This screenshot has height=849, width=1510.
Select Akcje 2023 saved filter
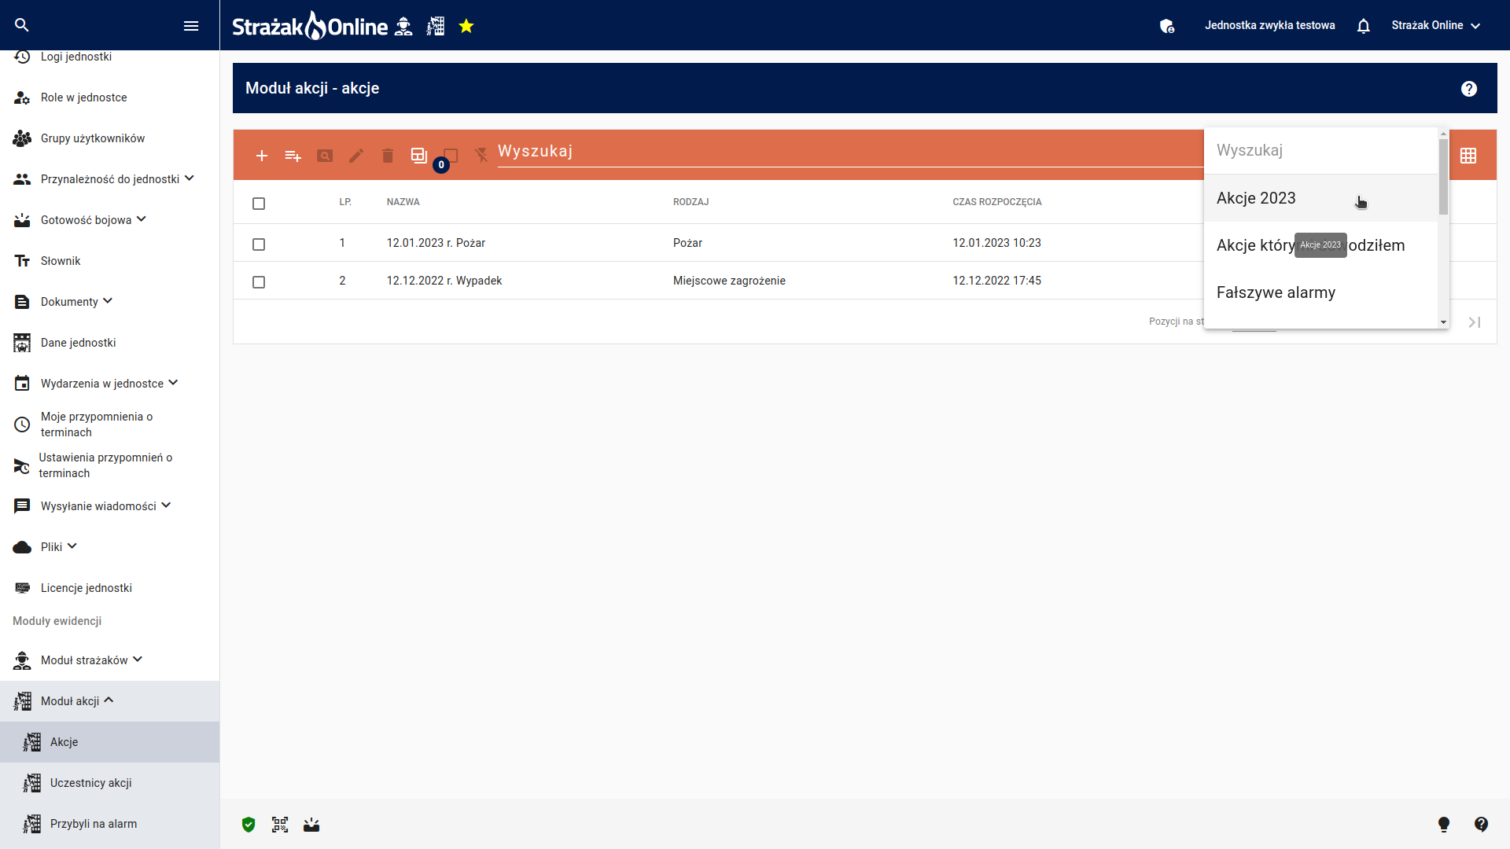pyautogui.click(x=1320, y=198)
